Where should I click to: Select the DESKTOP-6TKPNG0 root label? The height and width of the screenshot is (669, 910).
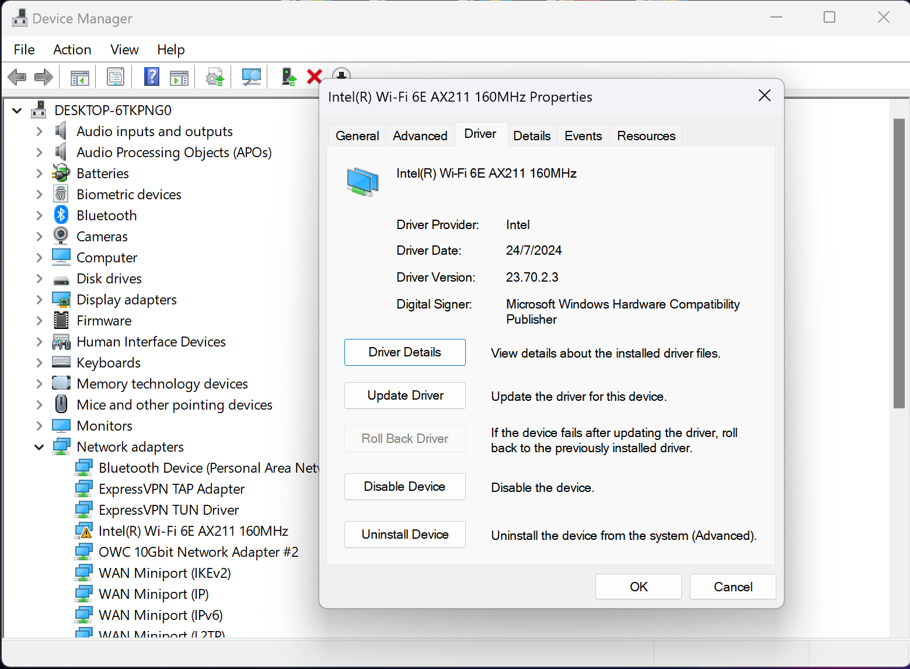click(x=113, y=110)
